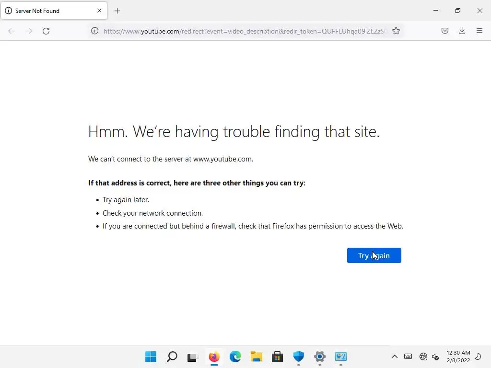
Task: Restore down the Firefox window
Action: [458, 11]
